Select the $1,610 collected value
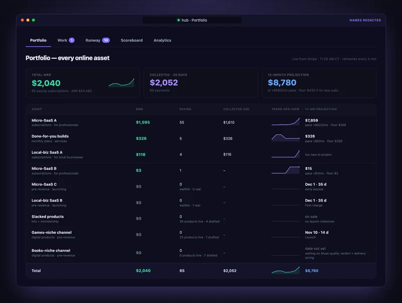 click(x=229, y=122)
